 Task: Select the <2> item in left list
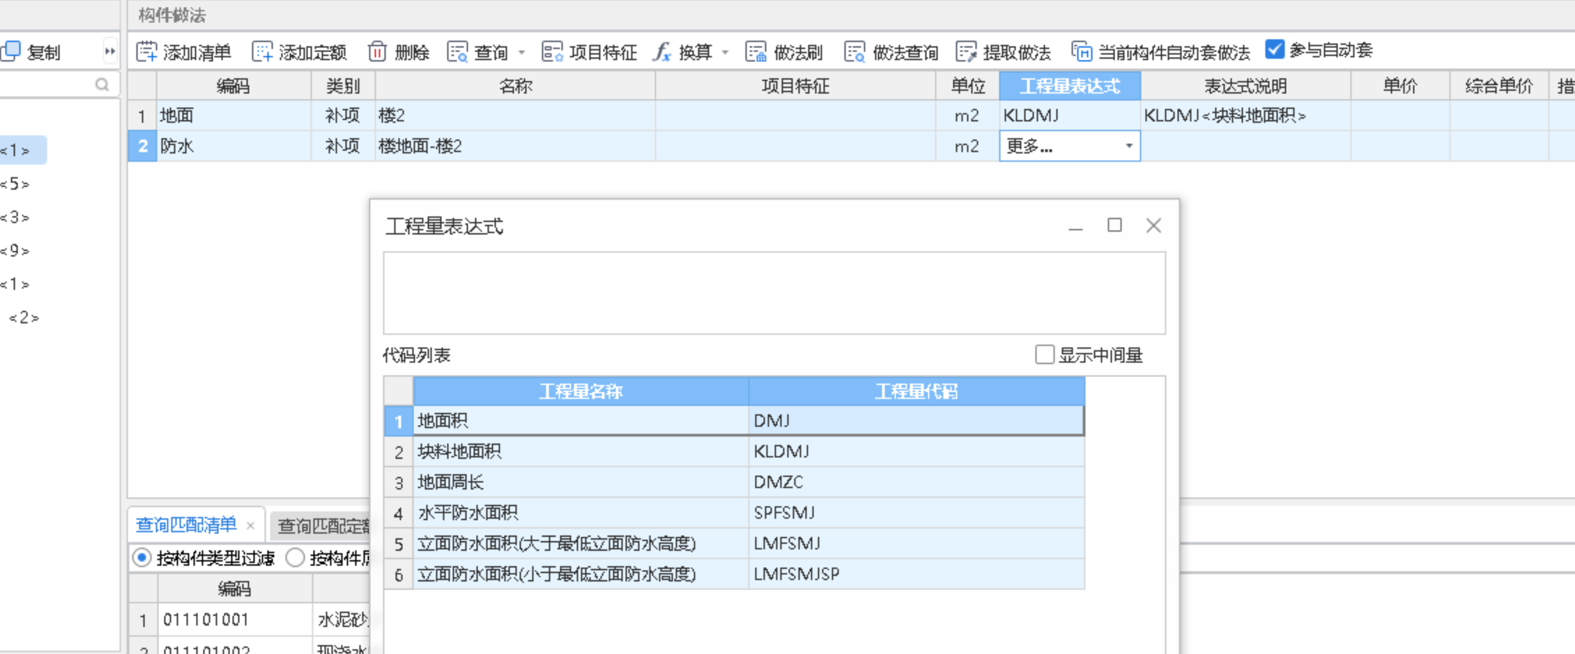click(x=24, y=318)
